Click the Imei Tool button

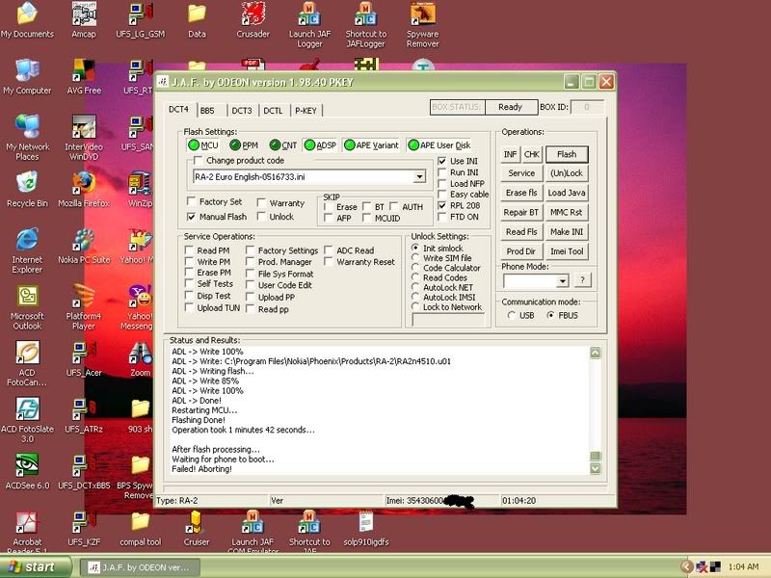click(x=567, y=251)
